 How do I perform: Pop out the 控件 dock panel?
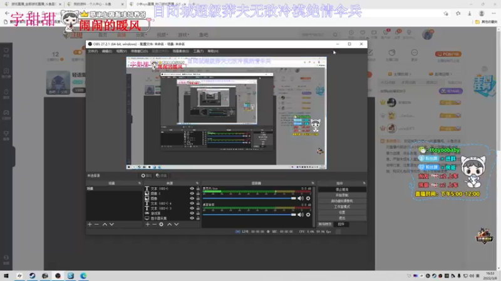pyautogui.click(x=364, y=183)
